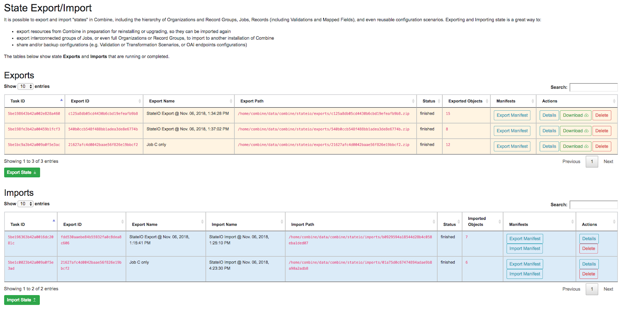623x310 pixels.
Task: Delete the 1:34:28 PM export
Action: pos(602,115)
